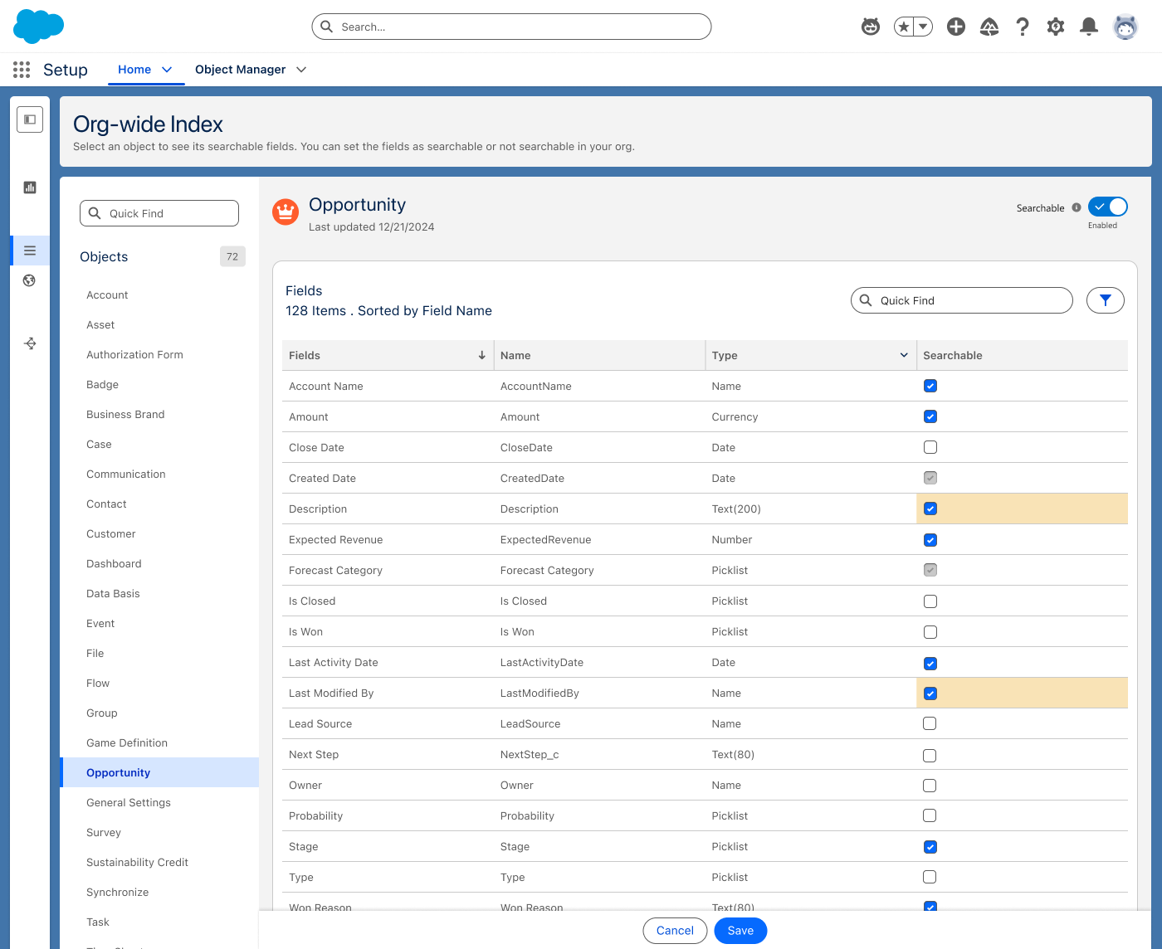Uncheck the Amount searchable checkbox
Viewport: 1162px width, 949px height.
click(930, 416)
